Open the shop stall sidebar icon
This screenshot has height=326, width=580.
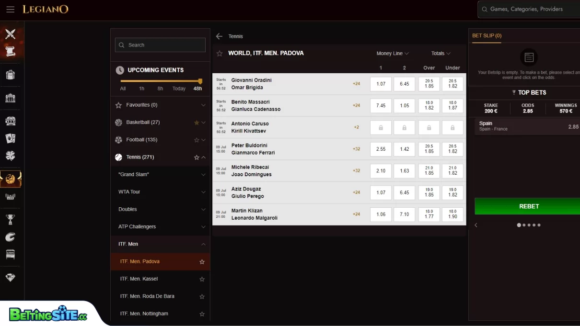coord(10,254)
